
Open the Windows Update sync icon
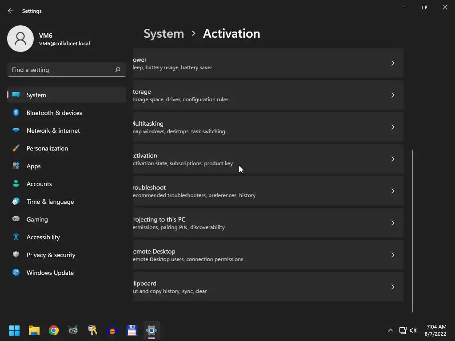(x=16, y=273)
